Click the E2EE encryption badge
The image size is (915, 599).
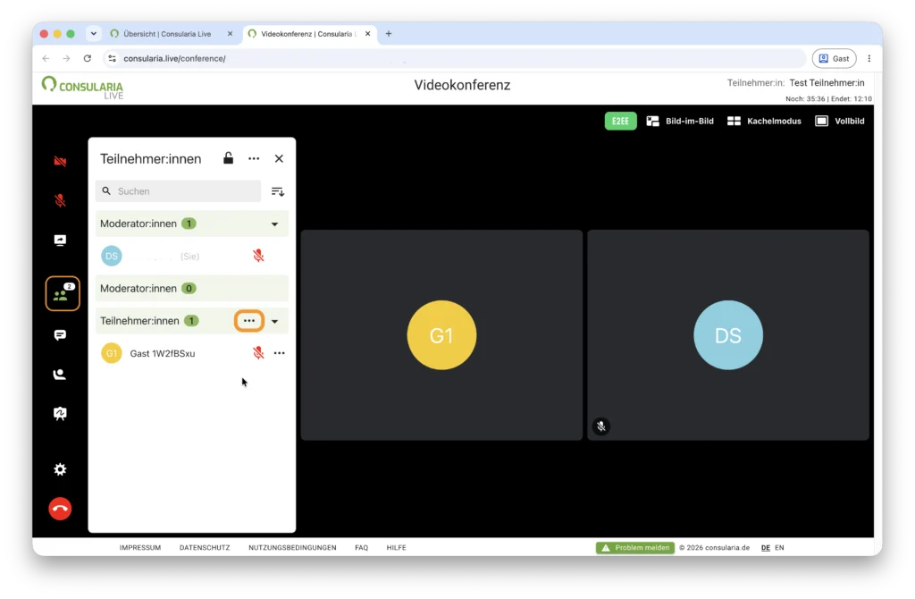pos(620,121)
